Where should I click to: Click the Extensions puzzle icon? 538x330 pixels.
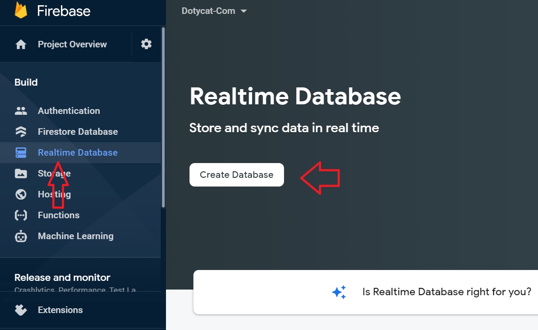pos(21,310)
